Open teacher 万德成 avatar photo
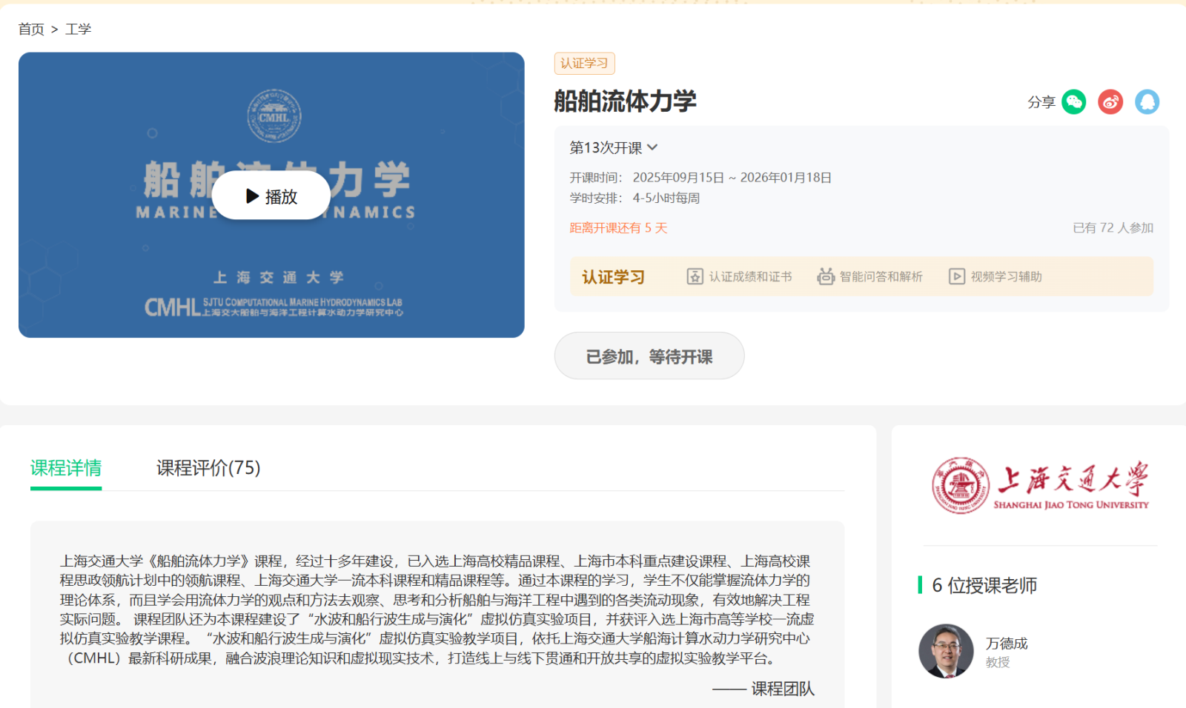The width and height of the screenshot is (1186, 708). coord(946,651)
